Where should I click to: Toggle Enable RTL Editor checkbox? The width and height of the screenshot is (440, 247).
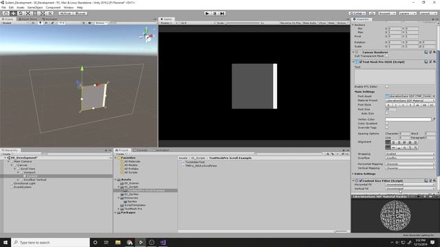[x=386, y=86]
